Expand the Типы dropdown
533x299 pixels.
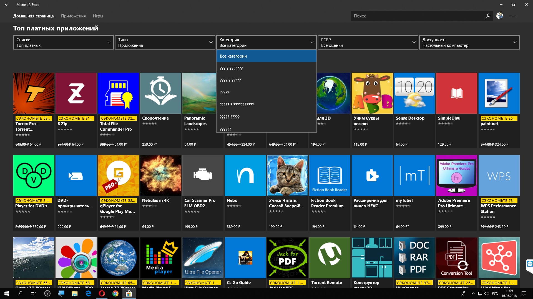pyautogui.click(x=165, y=42)
